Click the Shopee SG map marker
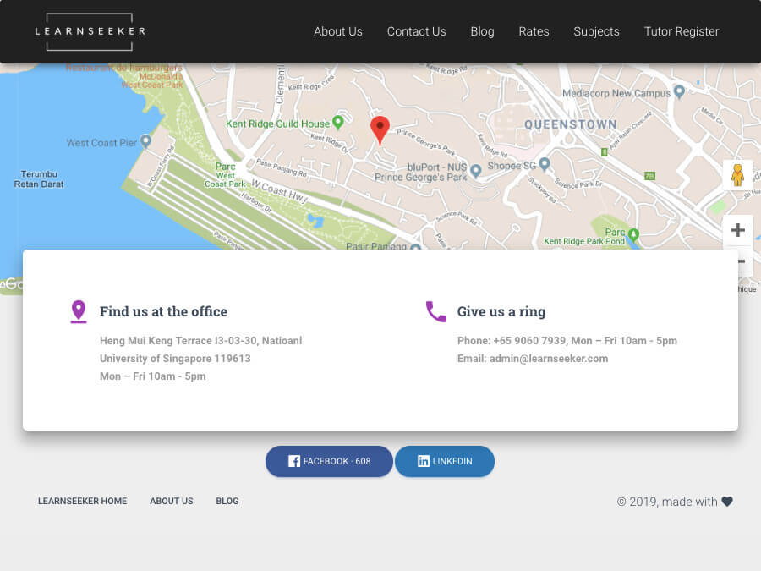 (x=545, y=164)
